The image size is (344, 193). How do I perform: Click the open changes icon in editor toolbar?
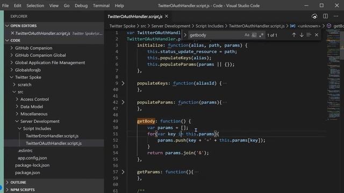(x=314, y=16)
